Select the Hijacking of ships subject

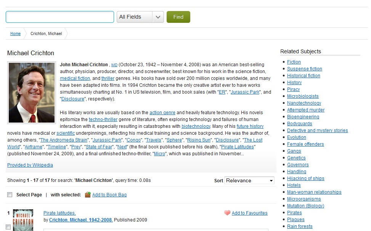click(306, 178)
